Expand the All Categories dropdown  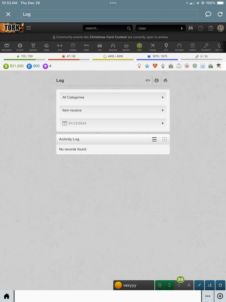[113, 97]
